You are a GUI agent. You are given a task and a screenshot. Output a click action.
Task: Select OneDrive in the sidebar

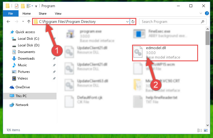tap(22, 87)
